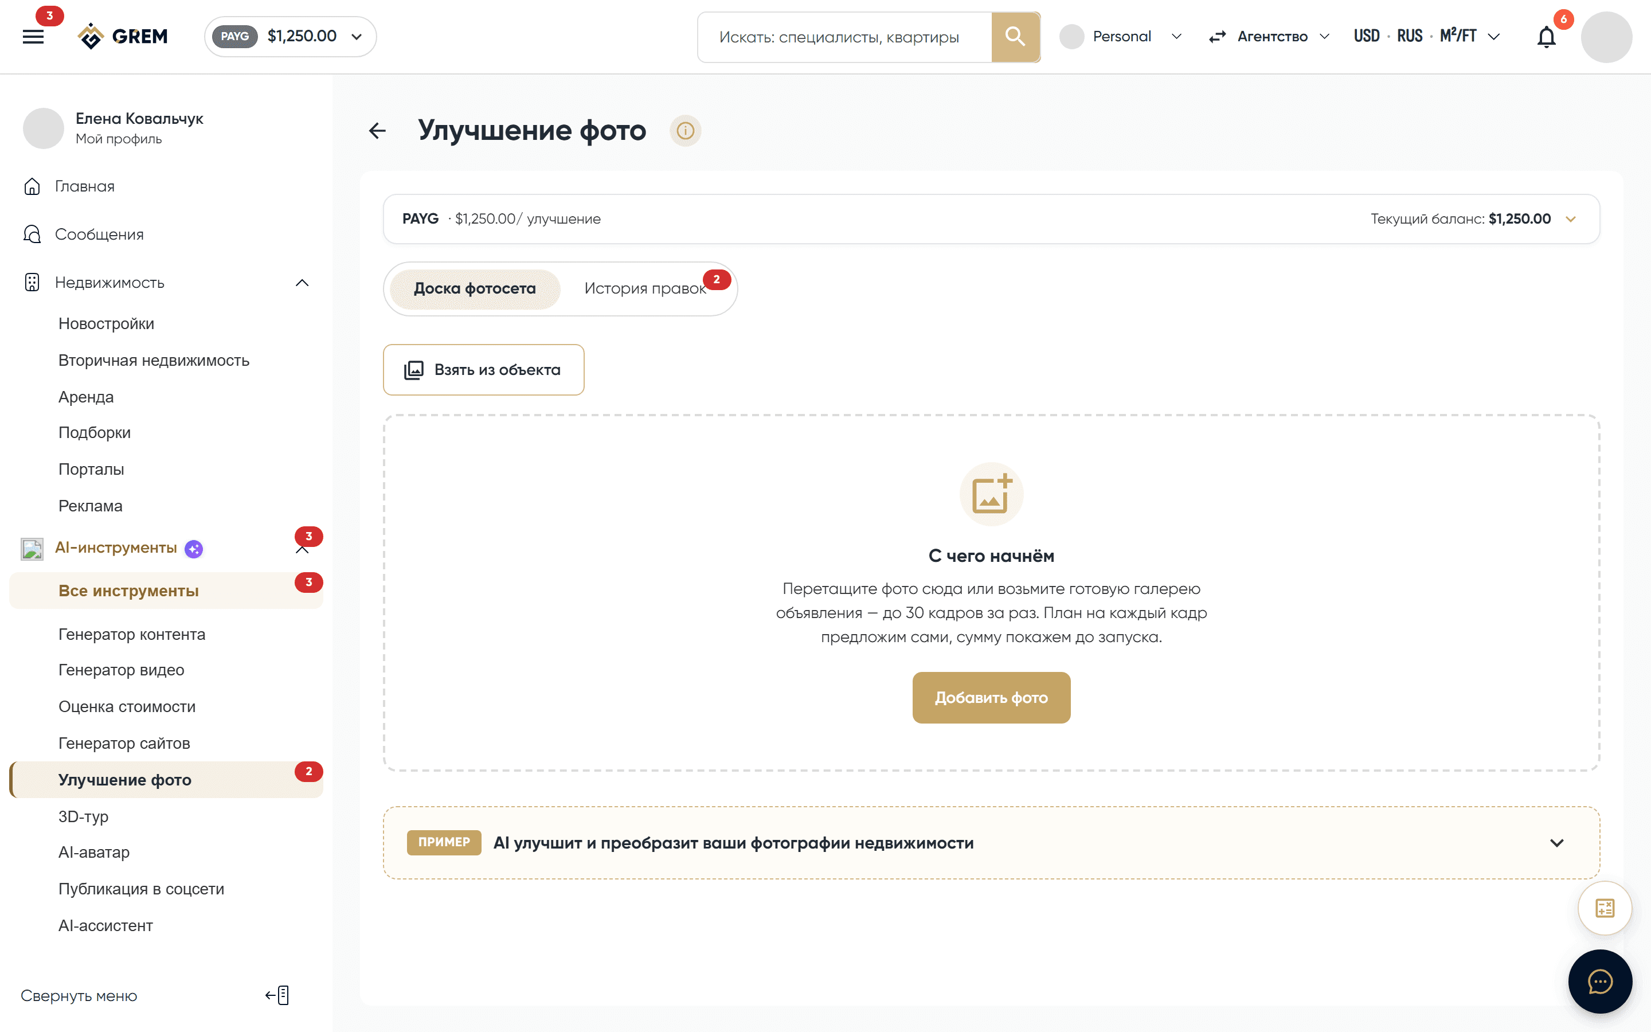Switch to the История правок tab
Viewport: 1651px width, 1032px height.
coord(645,289)
